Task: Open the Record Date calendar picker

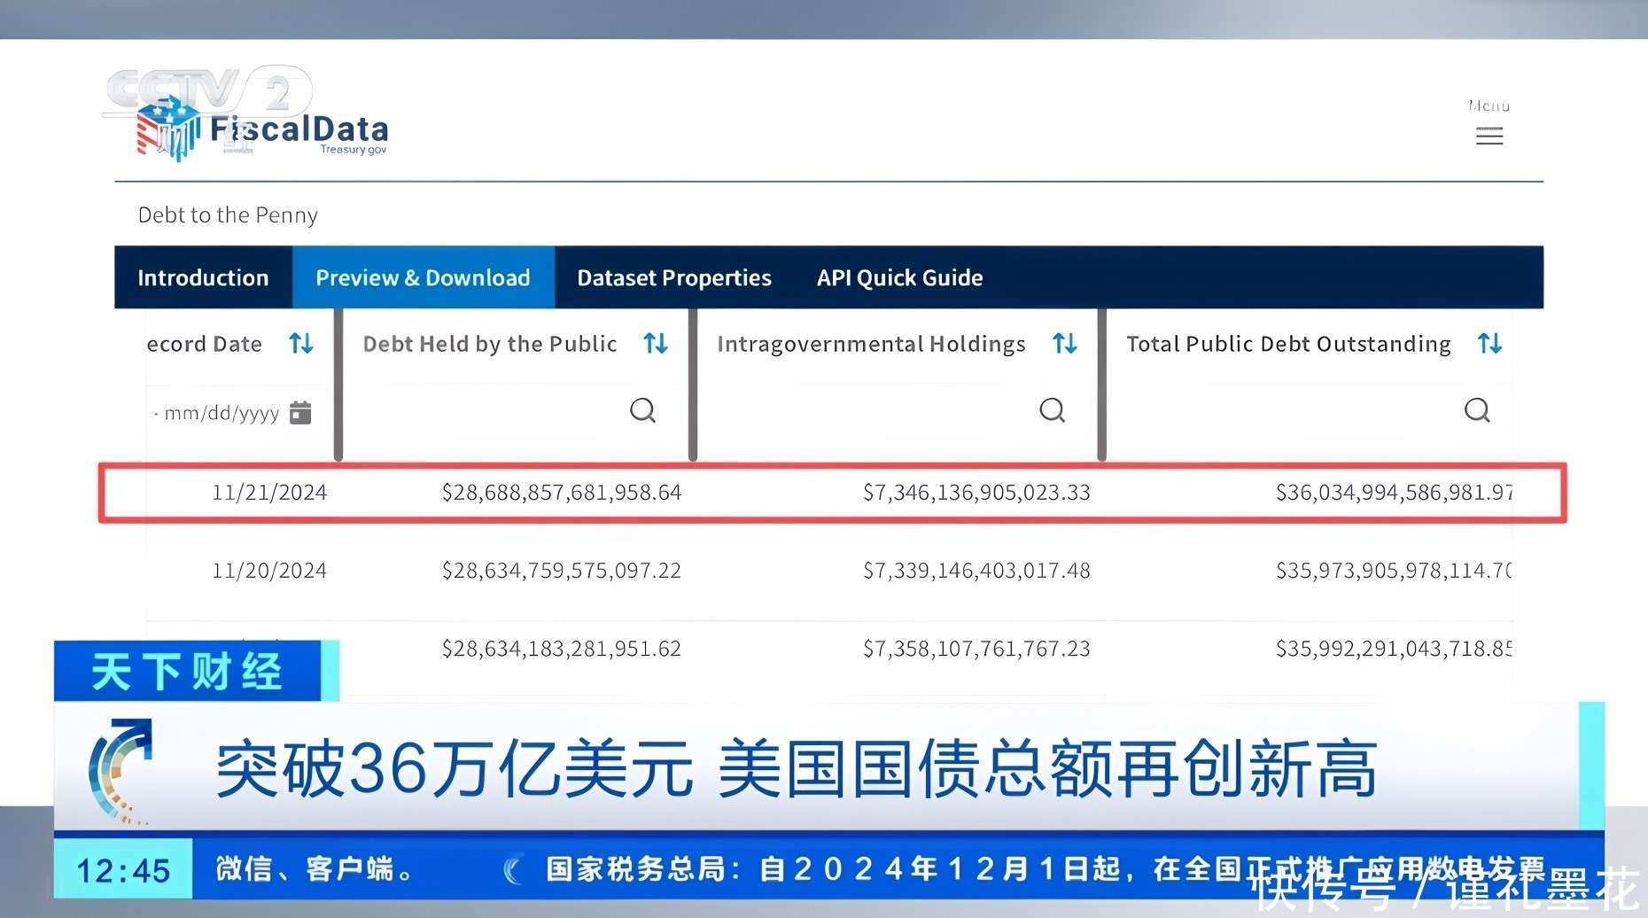Action: click(300, 412)
